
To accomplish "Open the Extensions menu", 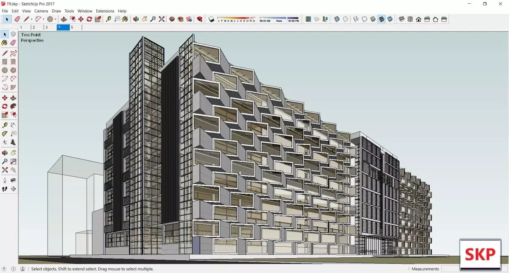I will [105, 11].
